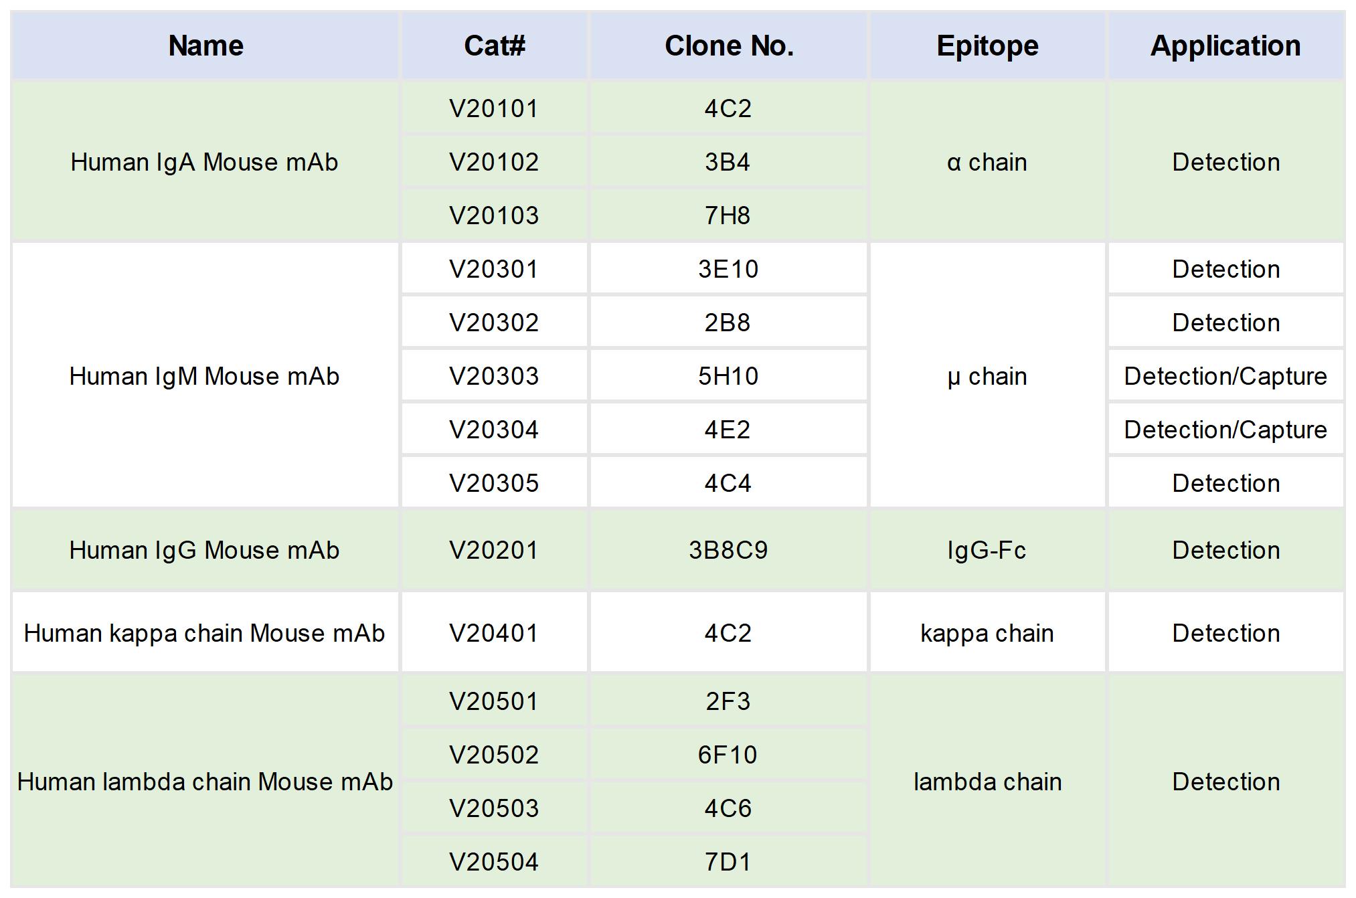Select Human IgG Mouse mAb cell
Screen dimensions: 1356x898
(204, 550)
